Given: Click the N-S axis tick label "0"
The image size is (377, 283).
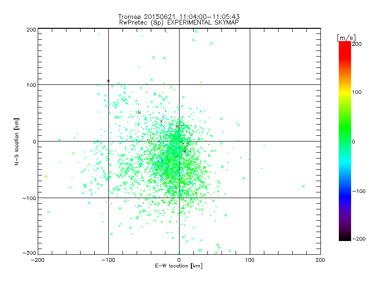Looking at the screenshot, I should pos(34,141).
